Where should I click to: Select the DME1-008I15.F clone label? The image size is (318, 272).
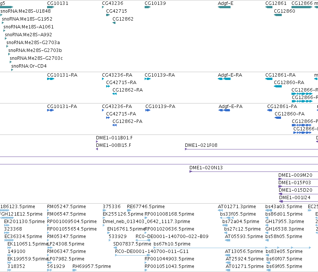pyautogui.click(x=114, y=145)
